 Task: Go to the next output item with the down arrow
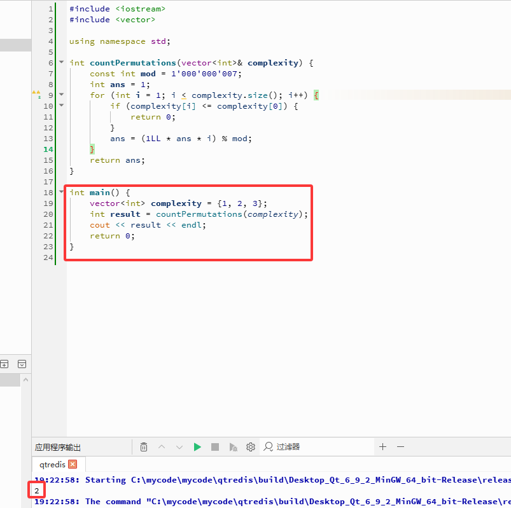pos(179,447)
